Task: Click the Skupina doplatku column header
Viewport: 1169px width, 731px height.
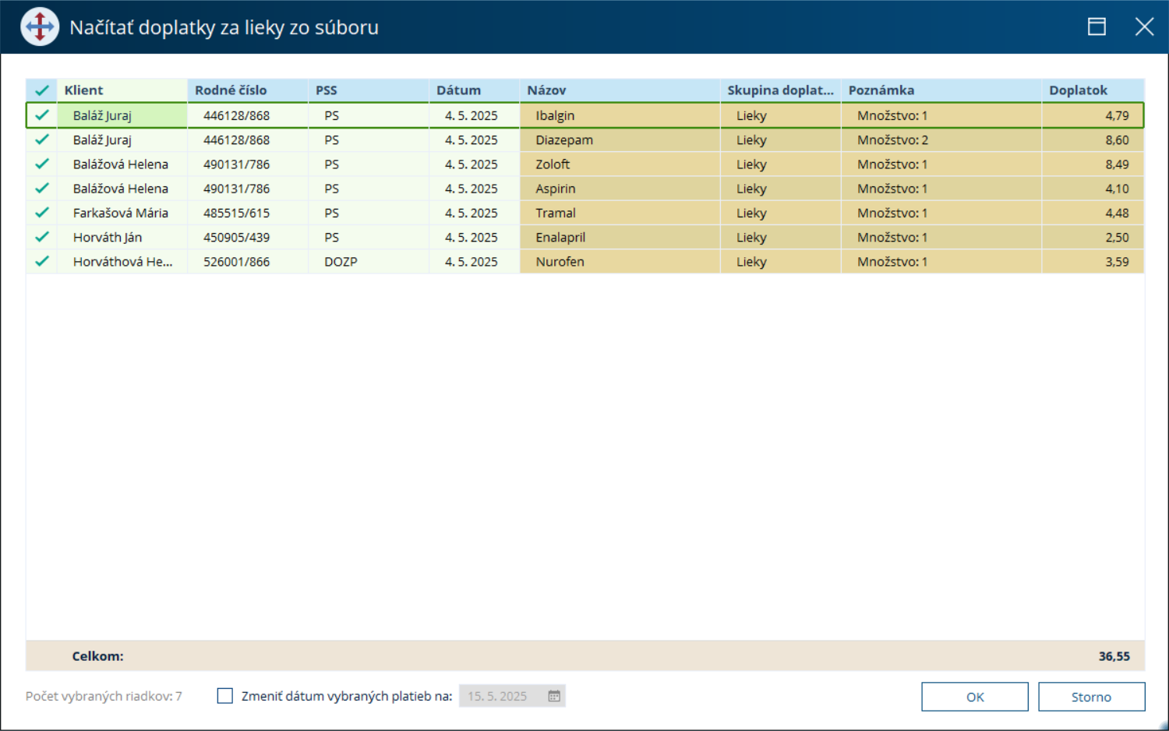Action: click(781, 90)
